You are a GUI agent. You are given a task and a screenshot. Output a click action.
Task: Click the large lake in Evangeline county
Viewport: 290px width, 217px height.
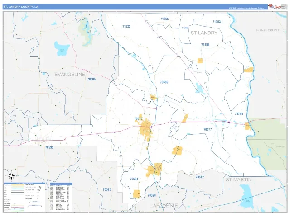(62, 48)
